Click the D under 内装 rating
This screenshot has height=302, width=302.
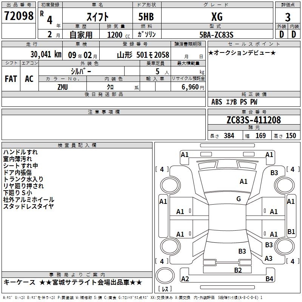click(x=294, y=34)
